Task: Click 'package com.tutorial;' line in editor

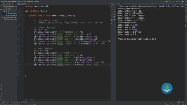Action: (x=37, y=6)
